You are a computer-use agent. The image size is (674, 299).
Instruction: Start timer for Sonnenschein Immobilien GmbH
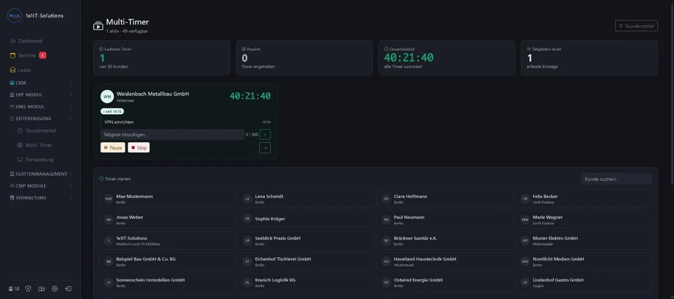click(167, 282)
